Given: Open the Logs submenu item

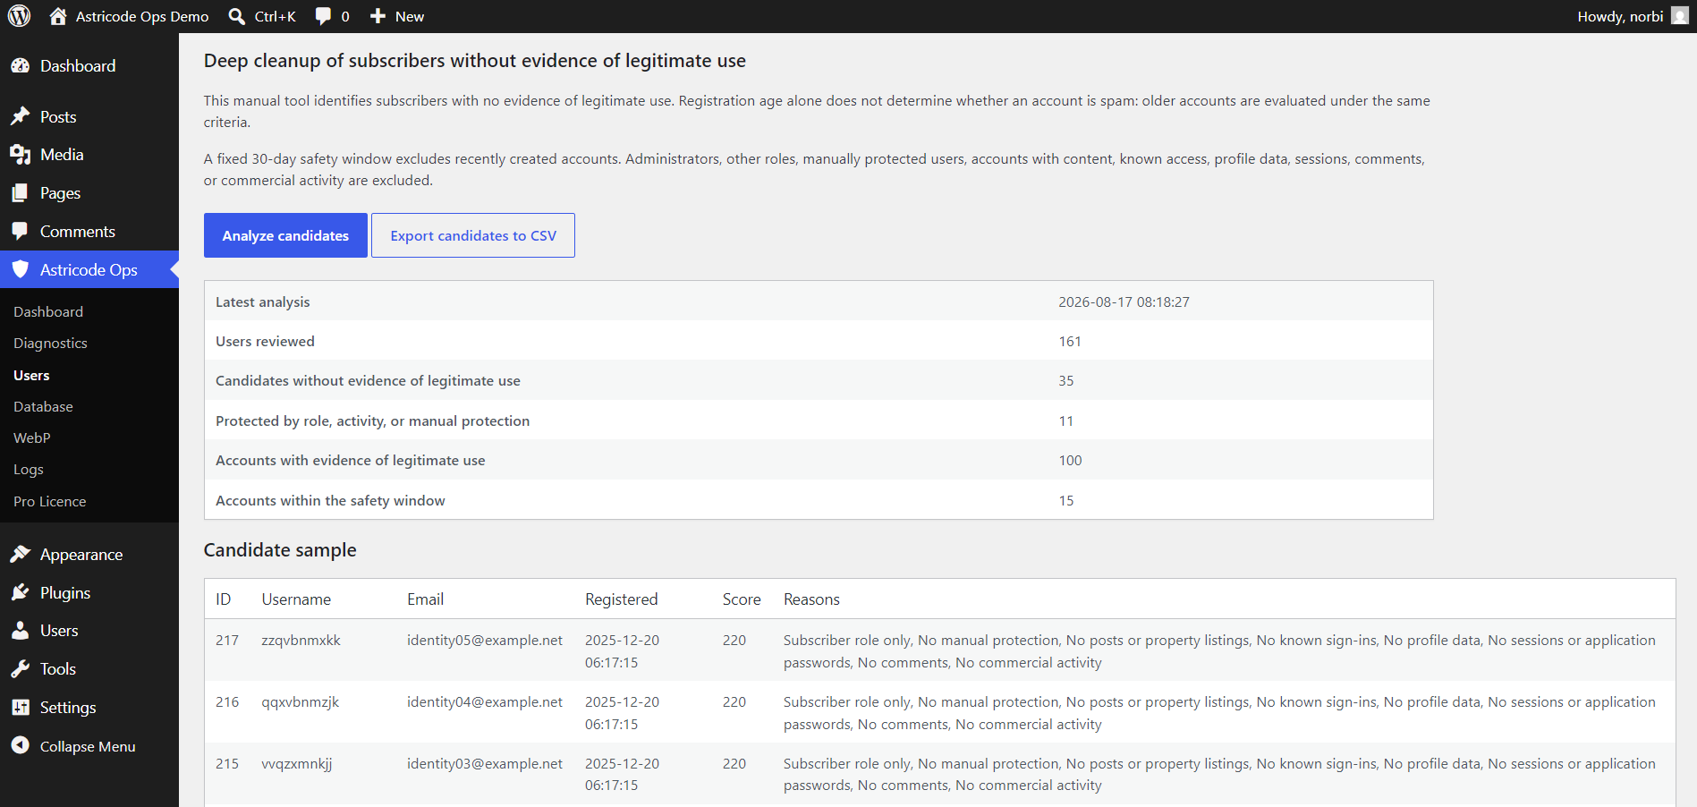Looking at the screenshot, I should click(29, 470).
